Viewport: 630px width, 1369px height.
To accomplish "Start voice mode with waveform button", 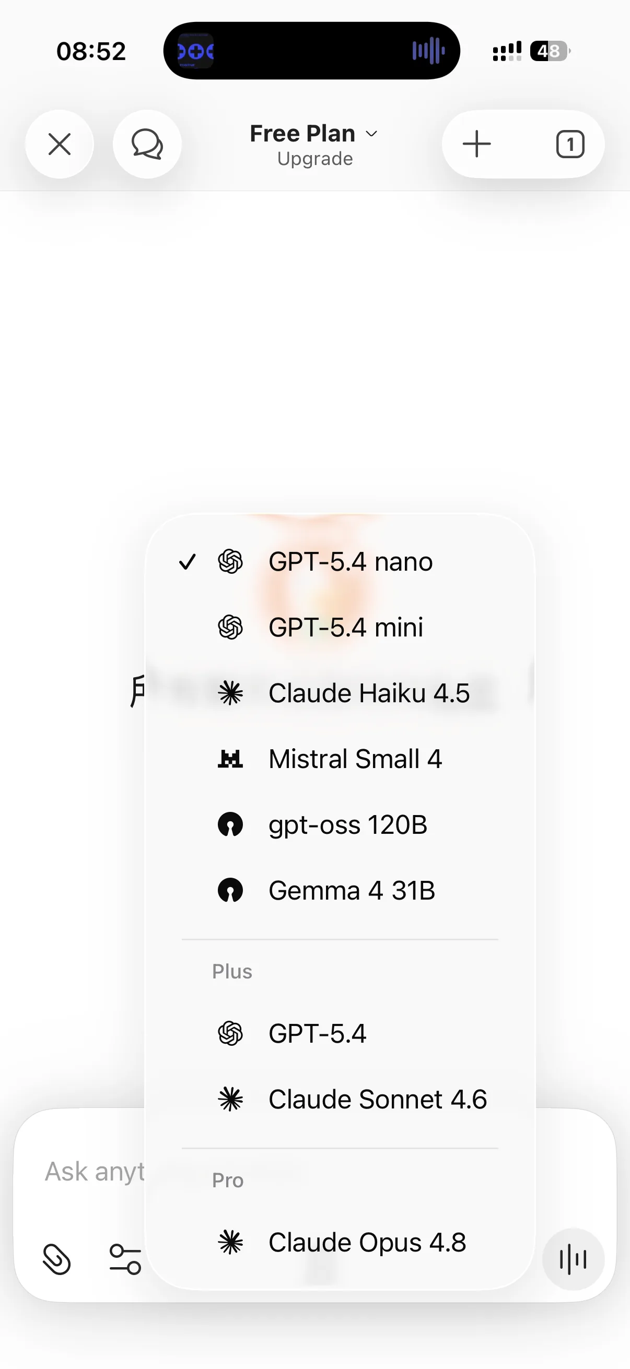I will coord(573,1259).
